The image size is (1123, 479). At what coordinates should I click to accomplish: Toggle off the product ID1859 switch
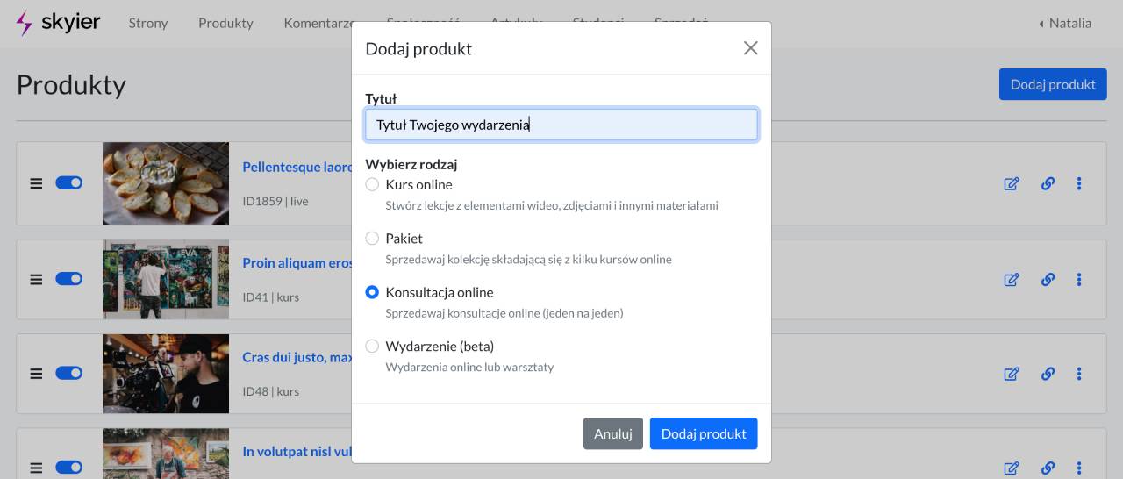click(68, 183)
